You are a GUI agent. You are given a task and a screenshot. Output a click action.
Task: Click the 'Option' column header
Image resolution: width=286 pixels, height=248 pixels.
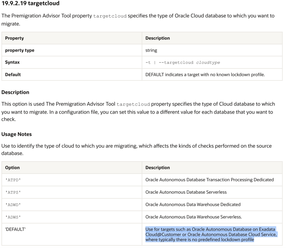pyautogui.click(x=12, y=168)
